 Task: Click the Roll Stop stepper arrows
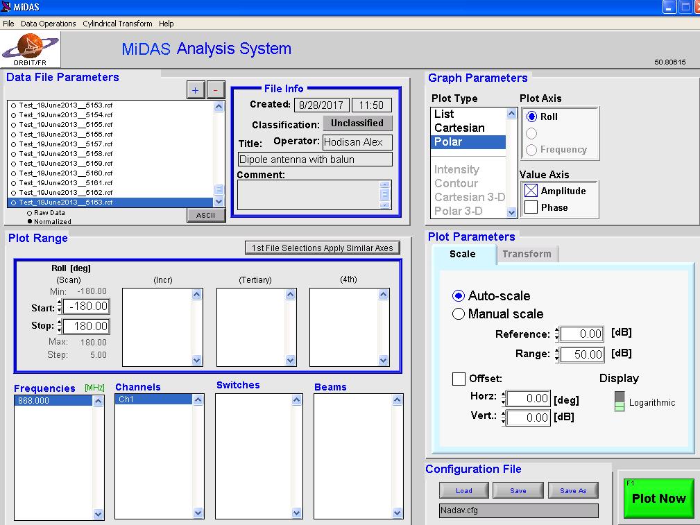[x=60, y=327]
